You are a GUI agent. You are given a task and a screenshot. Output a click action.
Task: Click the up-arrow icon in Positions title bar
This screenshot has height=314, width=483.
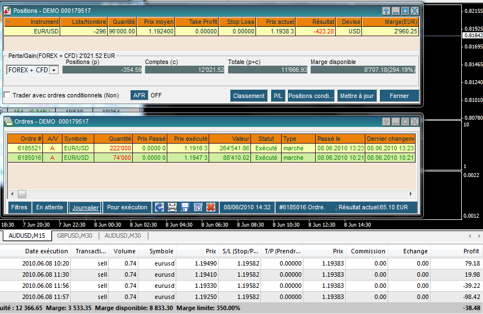coord(386,11)
